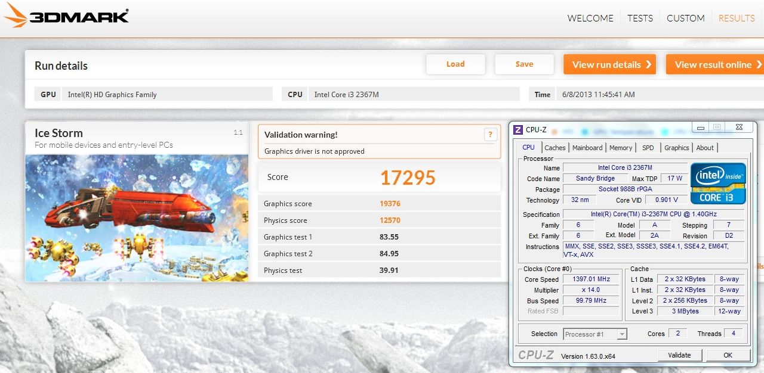Open the WELCOME section
The width and height of the screenshot is (764, 373).
coord(590,18)
